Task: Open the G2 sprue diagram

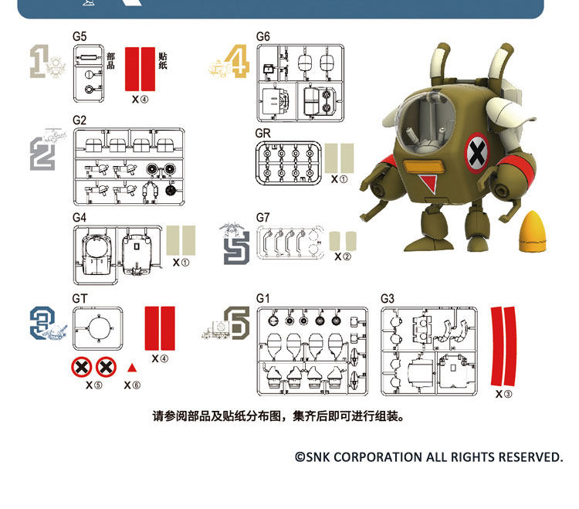Action: [129, 167]
